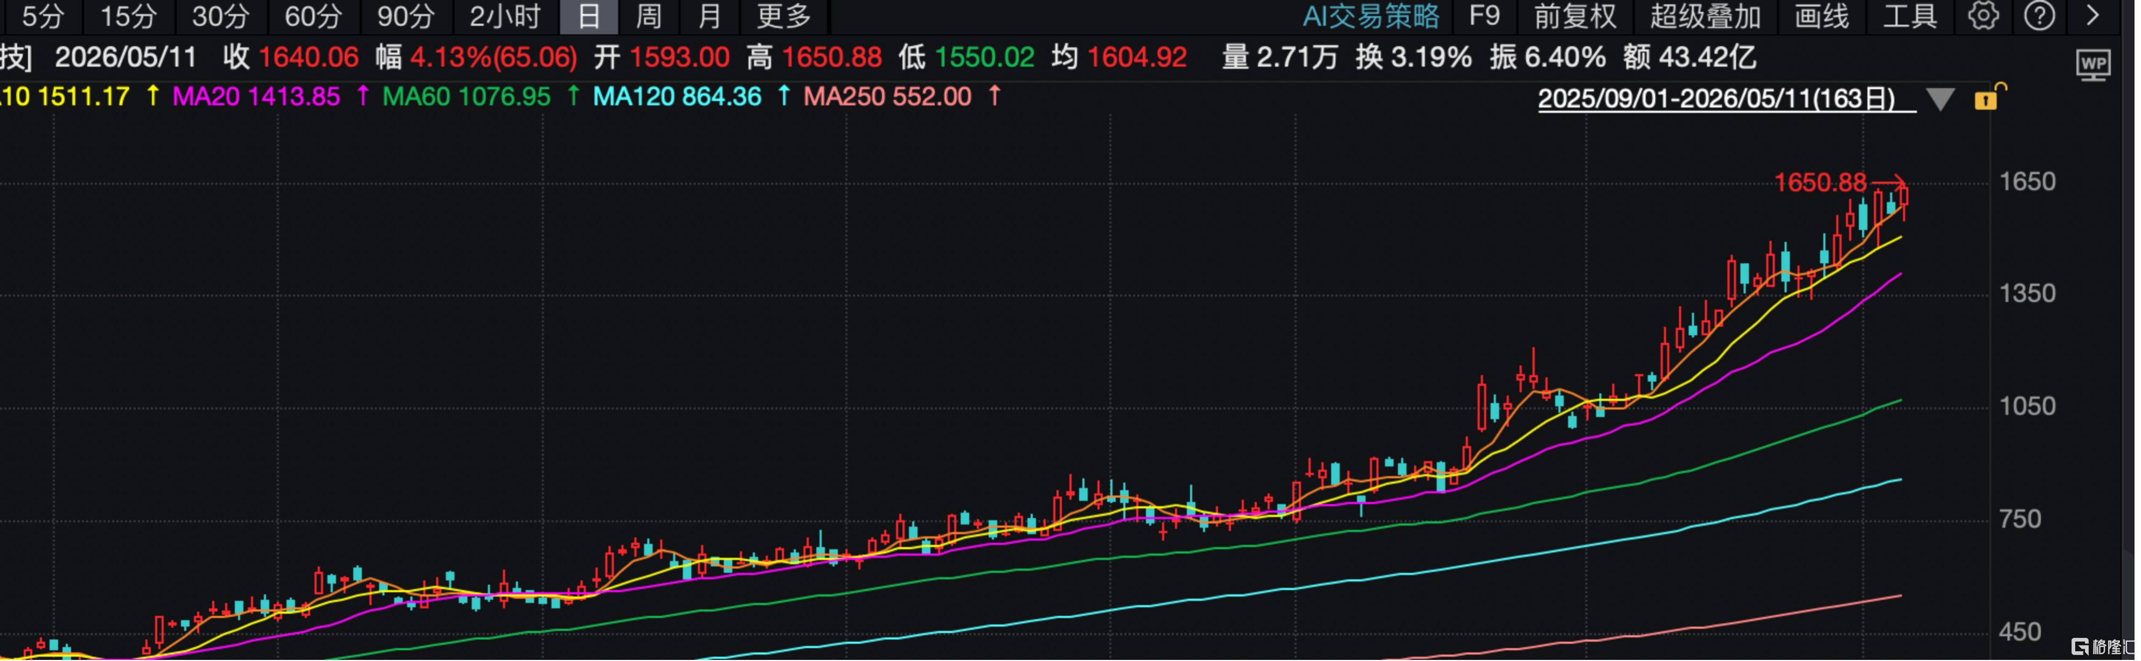Click the open price 1593.00 value
Screen dimensions: 2141x661
click(x=679, y=57)
